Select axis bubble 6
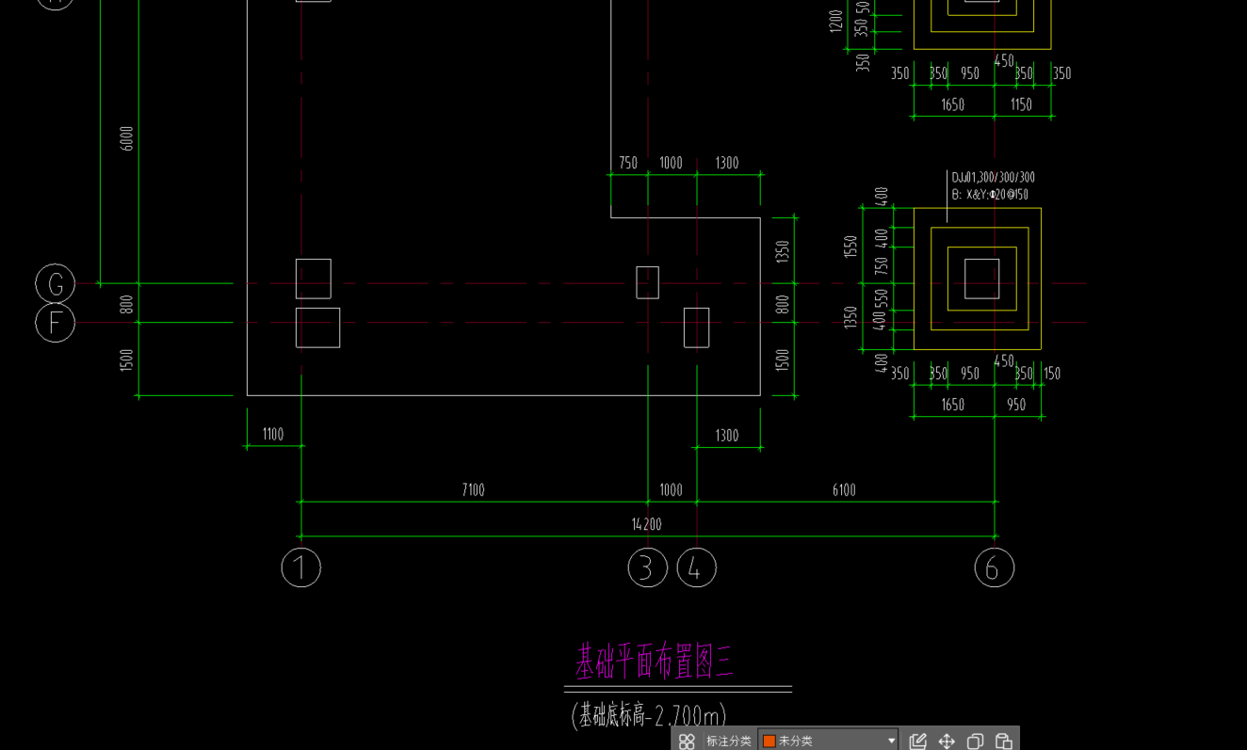The height and width of the screenshot is (750, 1247). coord(994,567)
